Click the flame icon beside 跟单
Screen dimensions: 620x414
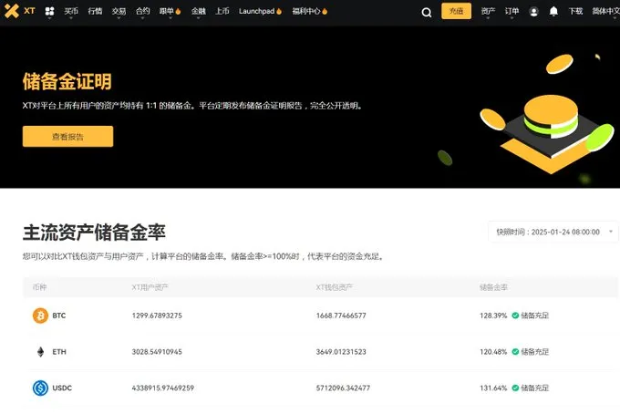178,12
